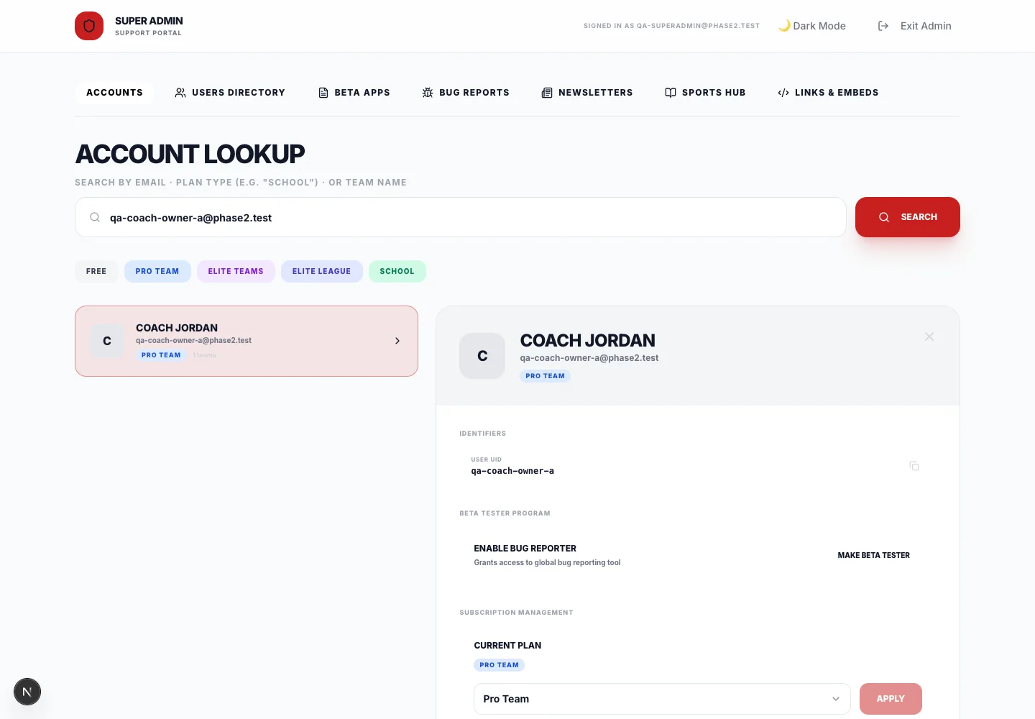1035x719 pixels.
Task: Switch to the Users Directory tab
Action: tap(230, 93)
